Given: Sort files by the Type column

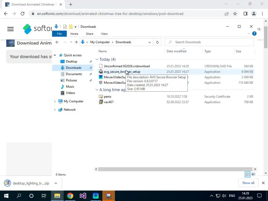Looking at the screenshot, I should [x=208, y=51].
